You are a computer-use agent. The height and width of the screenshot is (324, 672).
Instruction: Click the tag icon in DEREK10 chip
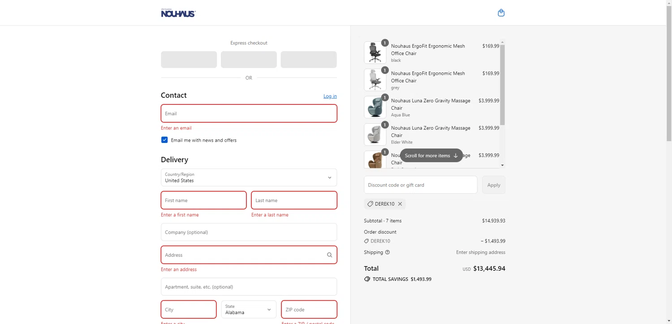pyautogui.click(x=370, y=204)
